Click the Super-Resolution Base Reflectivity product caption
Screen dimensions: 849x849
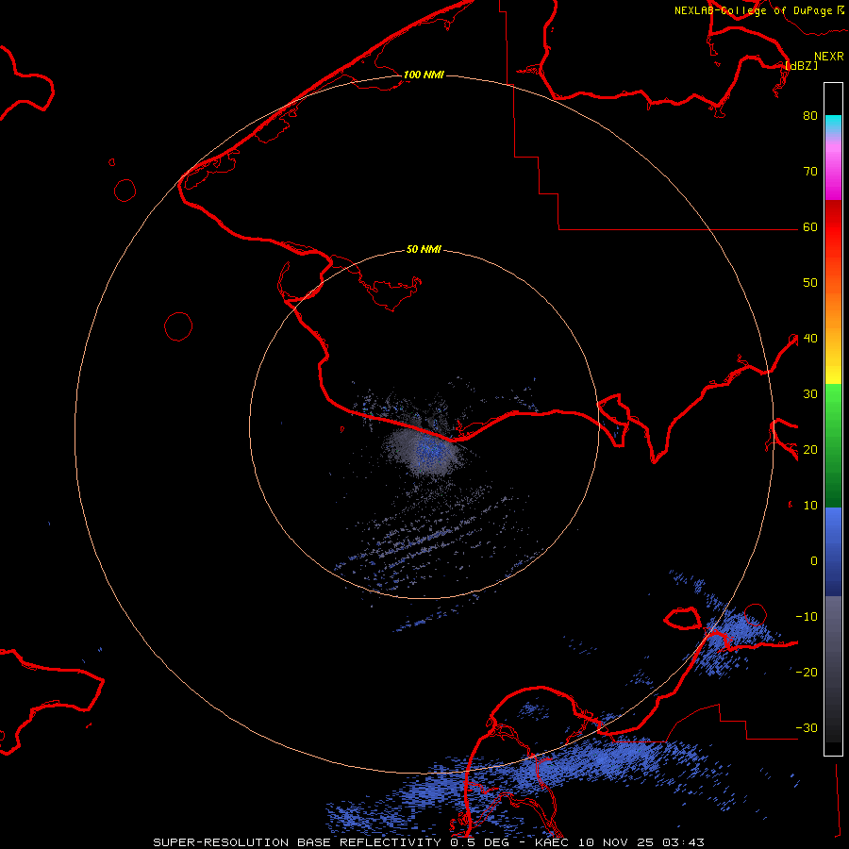tap(297, 842)
